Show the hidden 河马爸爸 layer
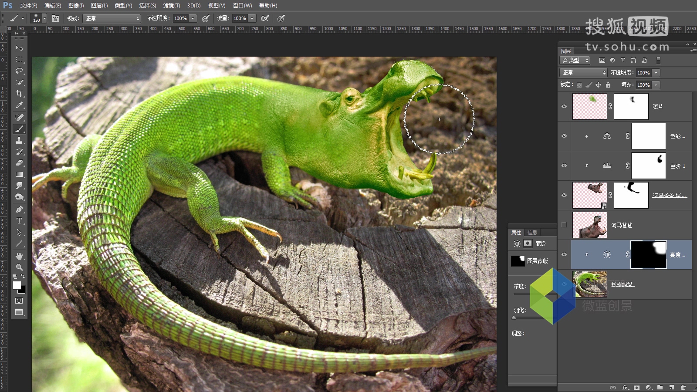 564,225
